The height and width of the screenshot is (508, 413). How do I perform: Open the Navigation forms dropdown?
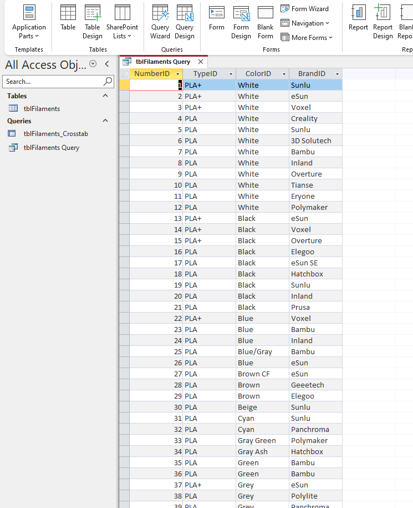[305, 23]
